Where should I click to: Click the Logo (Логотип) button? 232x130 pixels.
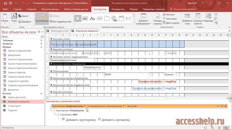pyautogui.click(x=169, y=14)
